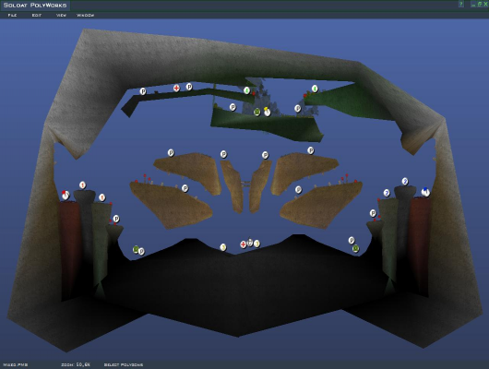
Task: Select the P spawn above the upper-left brown platform
Action: pyautogui.click(x=171, y=153)
